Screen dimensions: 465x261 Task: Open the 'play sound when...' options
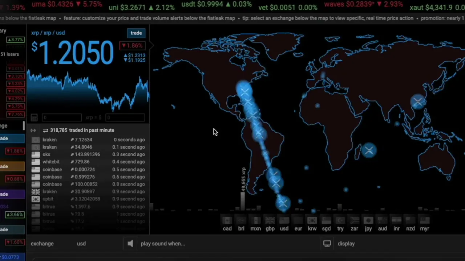(163, 244)
